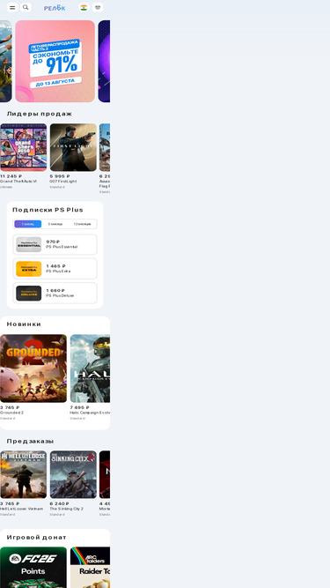Open the 91% summer sale banner
The height and width of the screenshot is (588, 330).
click(55, 61)
